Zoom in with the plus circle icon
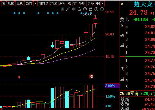This screenshot has width=155, height=110. click(x=96, y=9)
